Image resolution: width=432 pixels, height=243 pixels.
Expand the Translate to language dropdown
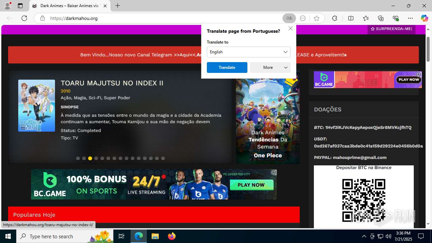click(249, 52)
